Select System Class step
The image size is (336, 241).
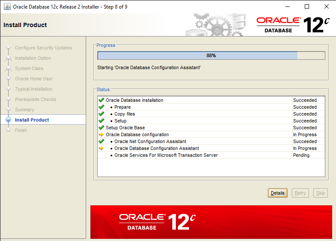tap(29, 68)
